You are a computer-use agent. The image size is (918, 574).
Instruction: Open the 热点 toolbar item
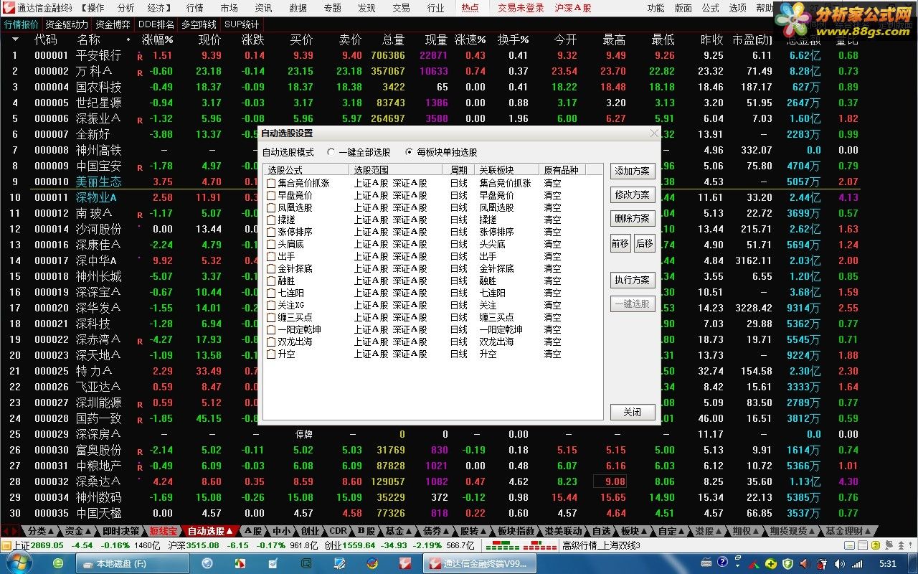(x=470, y=8)
